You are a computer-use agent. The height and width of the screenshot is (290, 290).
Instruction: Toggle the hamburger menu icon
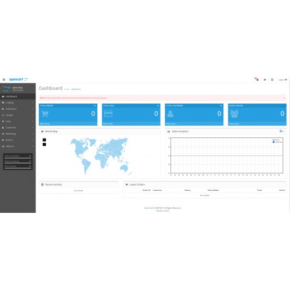(x=3, y=79)
